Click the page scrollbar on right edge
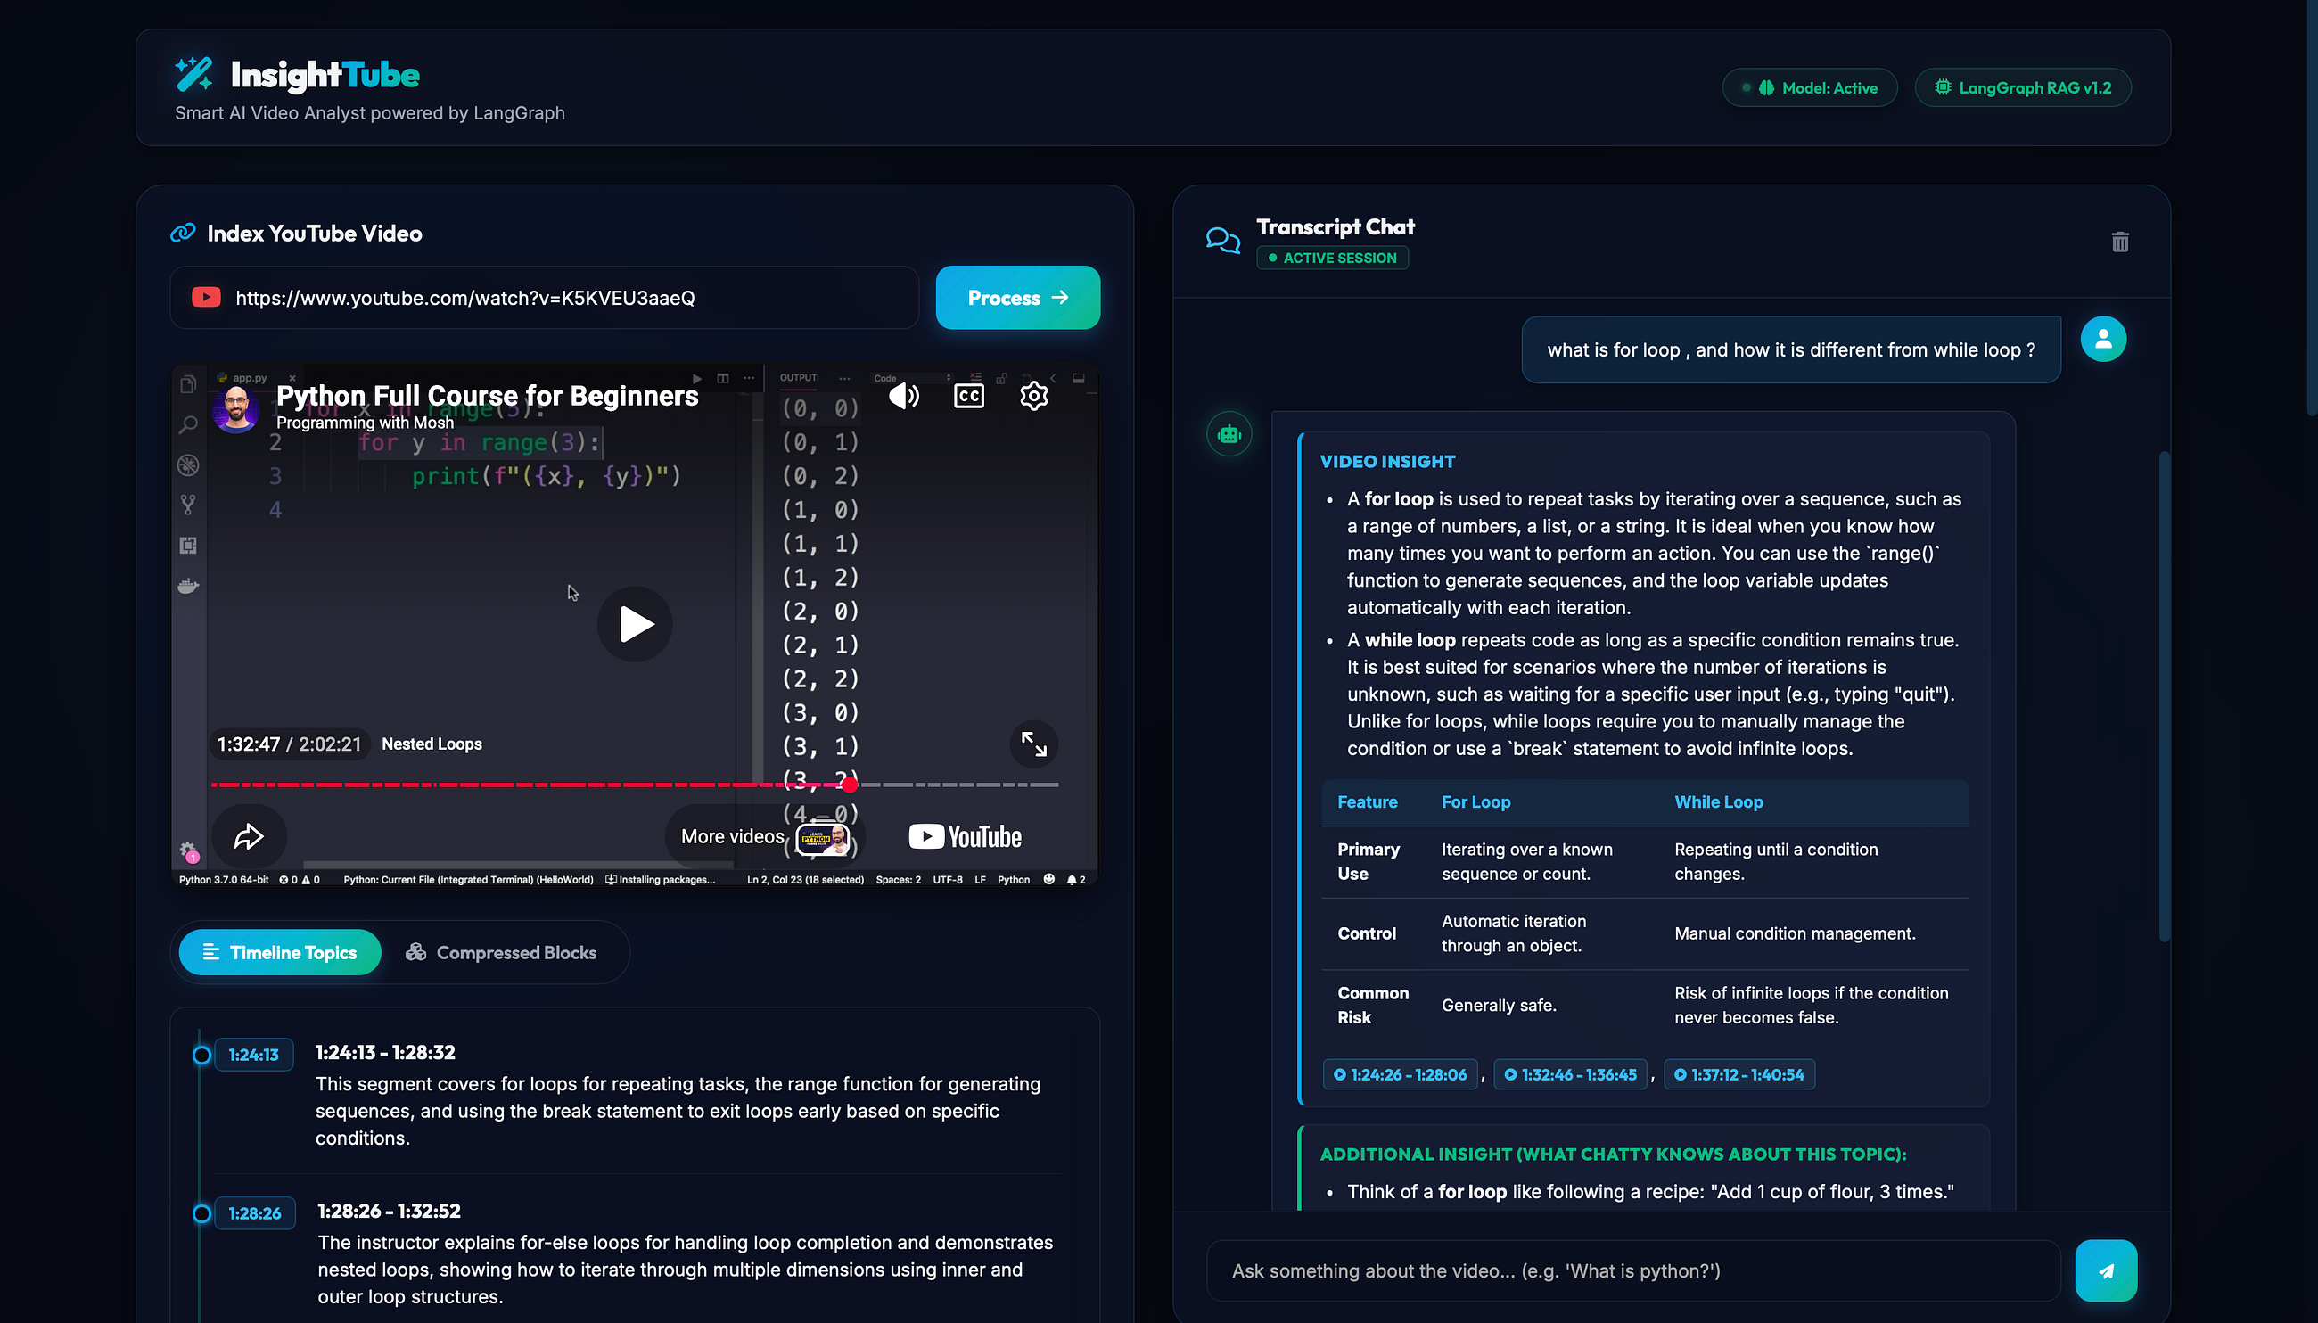2318x1323 pixels. 2312,209
